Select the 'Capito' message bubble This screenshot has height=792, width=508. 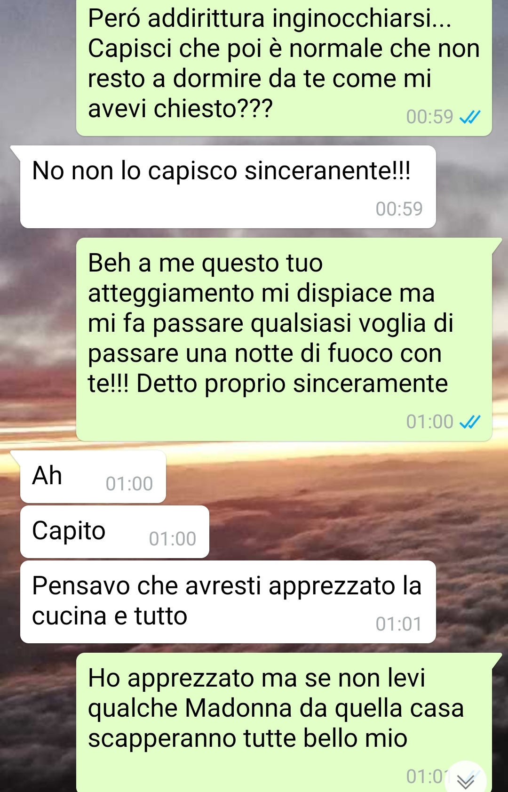(x=114, y=531)
